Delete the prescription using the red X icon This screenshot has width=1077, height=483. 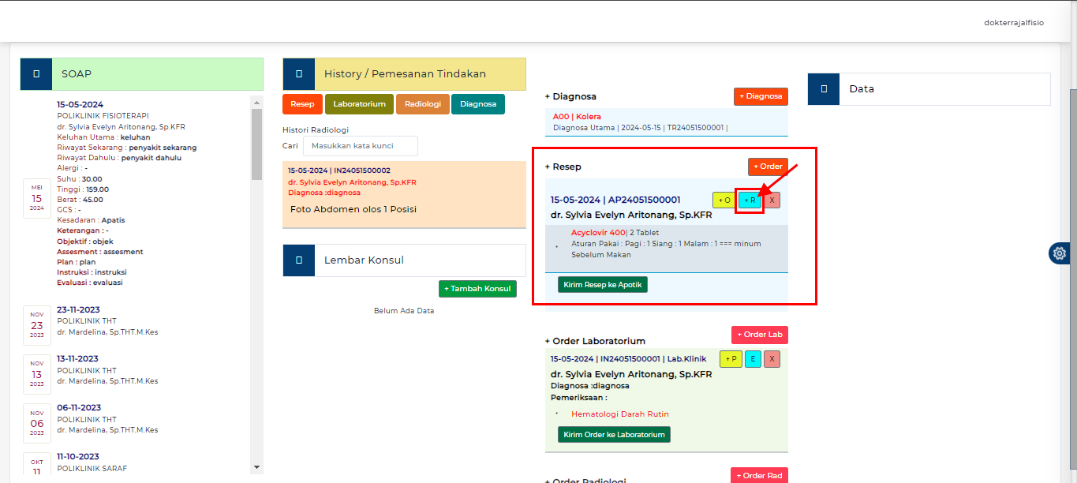[x=770, y=200]
